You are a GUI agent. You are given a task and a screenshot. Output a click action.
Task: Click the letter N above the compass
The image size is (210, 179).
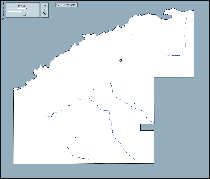coord(45,6)
